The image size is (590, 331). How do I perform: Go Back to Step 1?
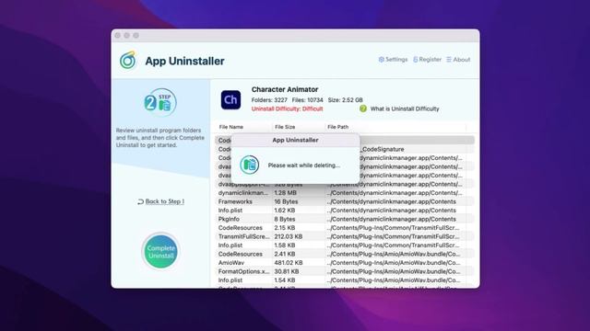coord(161,201)
